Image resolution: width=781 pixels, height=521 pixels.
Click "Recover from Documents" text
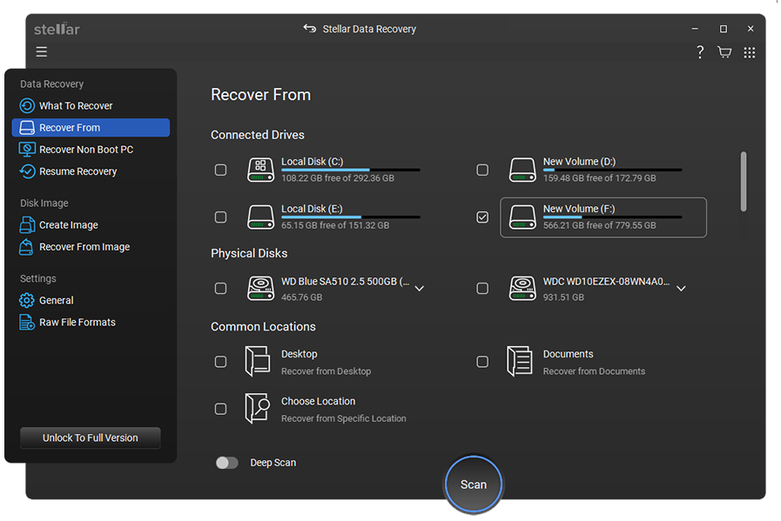[x=594, y=371]
